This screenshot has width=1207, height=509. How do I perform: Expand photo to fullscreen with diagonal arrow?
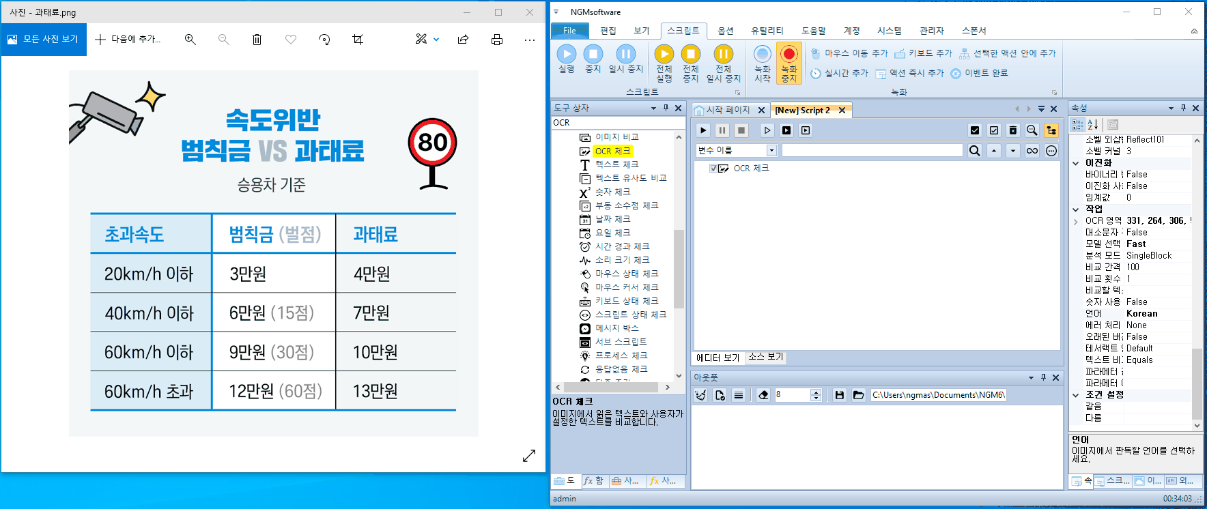pos(529,456)
